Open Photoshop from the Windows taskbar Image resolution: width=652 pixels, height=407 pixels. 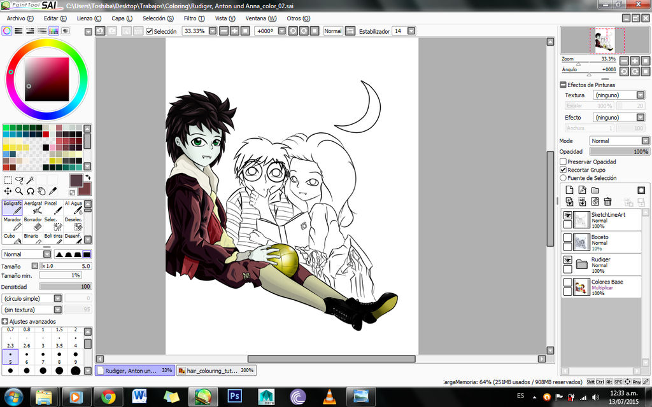point(235,397)
